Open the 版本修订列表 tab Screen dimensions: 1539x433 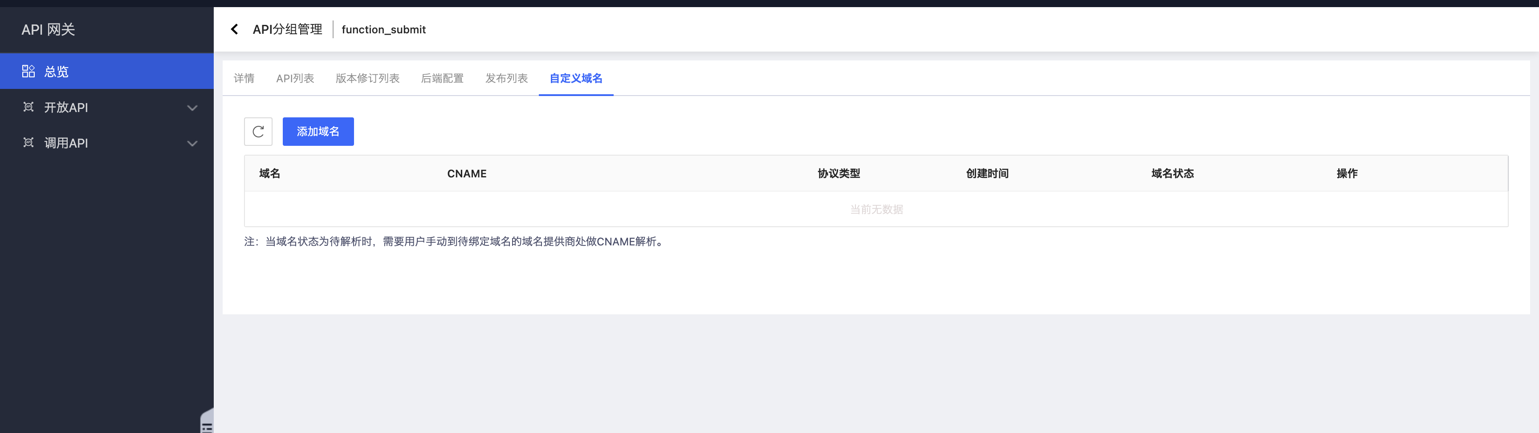(367, 78)
